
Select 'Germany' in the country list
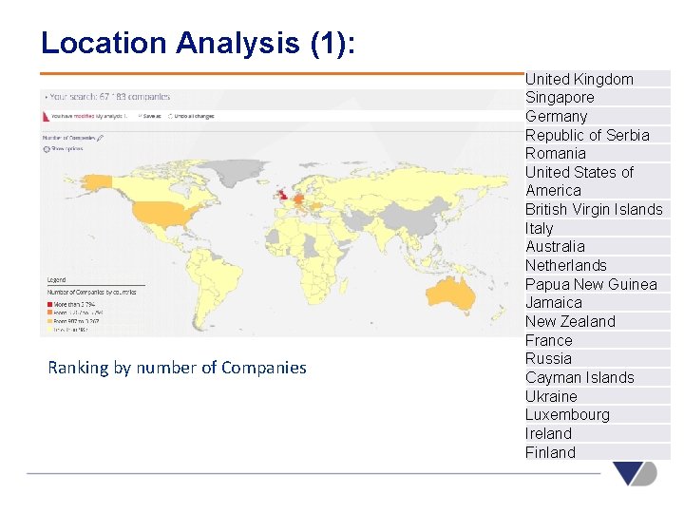(x=598, y=116)
